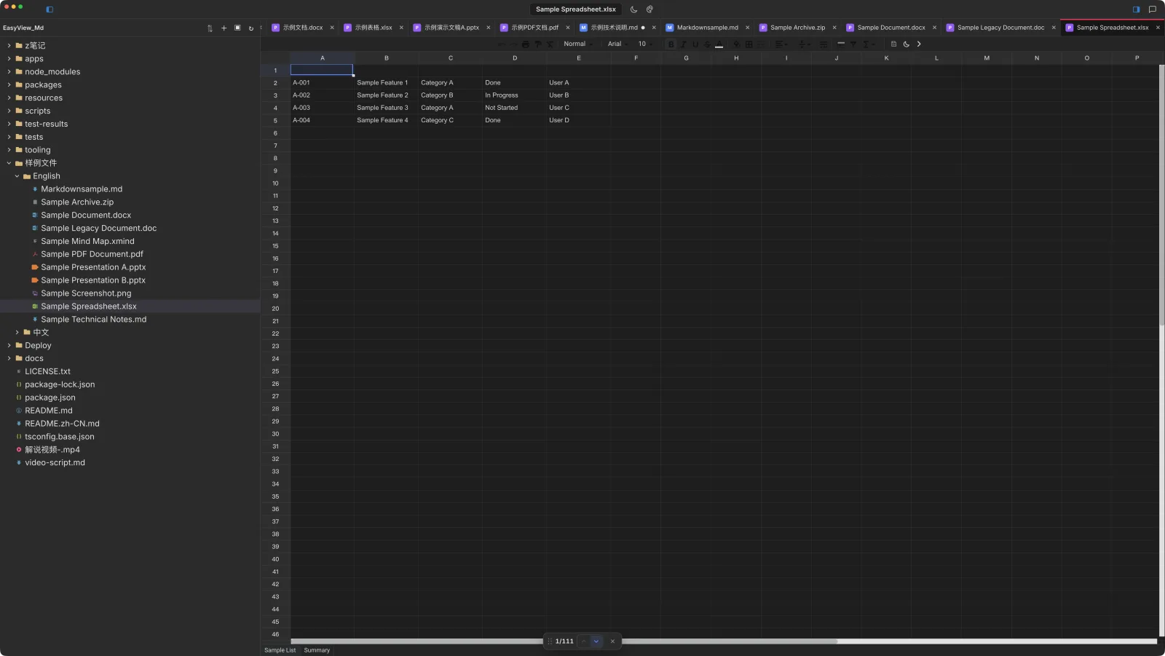Pick cell fill color in toolbar

tap(736, 44)
